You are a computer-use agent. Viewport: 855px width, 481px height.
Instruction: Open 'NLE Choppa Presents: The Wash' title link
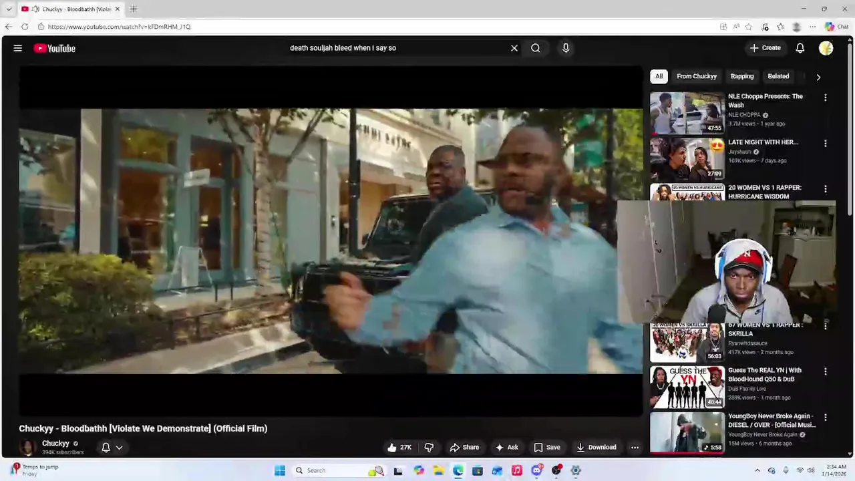[765, 100]
